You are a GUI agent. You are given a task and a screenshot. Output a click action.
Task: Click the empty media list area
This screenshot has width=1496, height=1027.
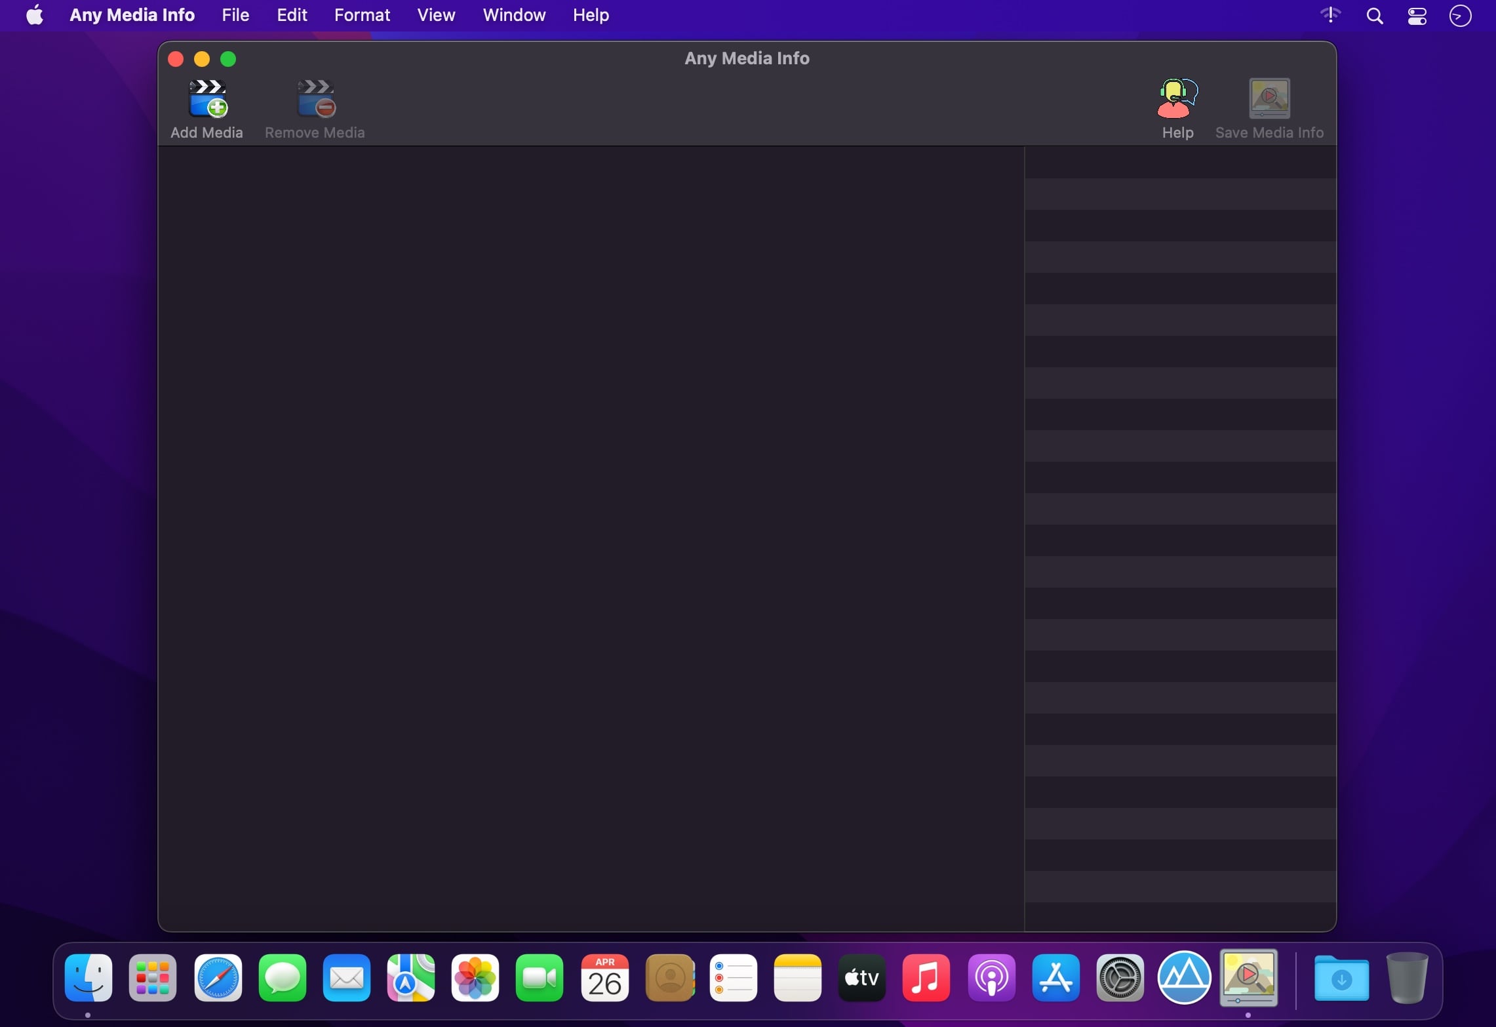pyautogui.click(x=590, y=538)
